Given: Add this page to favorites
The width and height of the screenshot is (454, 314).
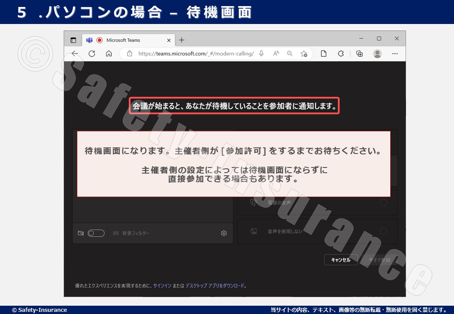Looking at the screenshot, I should [x=304, y=54].
